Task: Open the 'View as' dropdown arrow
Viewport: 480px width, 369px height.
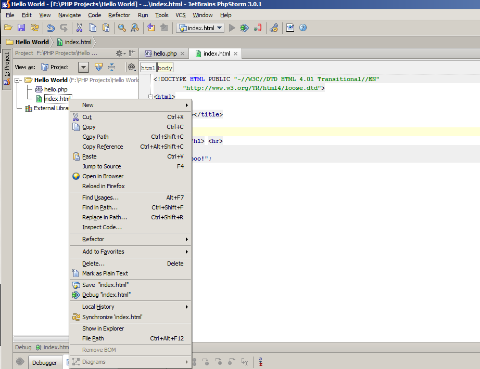Action: [x=83, y=67]
